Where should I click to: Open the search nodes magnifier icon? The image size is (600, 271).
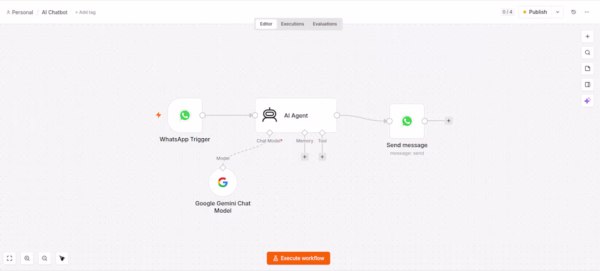(587, 53)
